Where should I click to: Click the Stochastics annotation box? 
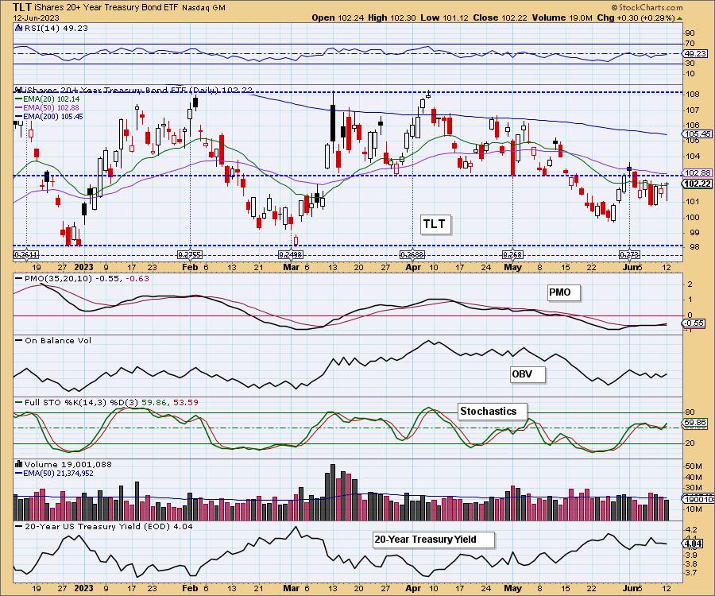(x=493, y=412)
